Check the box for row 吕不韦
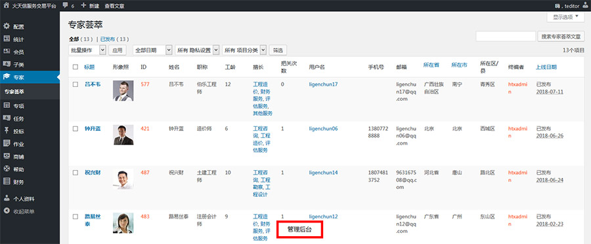591x244 pixels. [x=76, y=84]
